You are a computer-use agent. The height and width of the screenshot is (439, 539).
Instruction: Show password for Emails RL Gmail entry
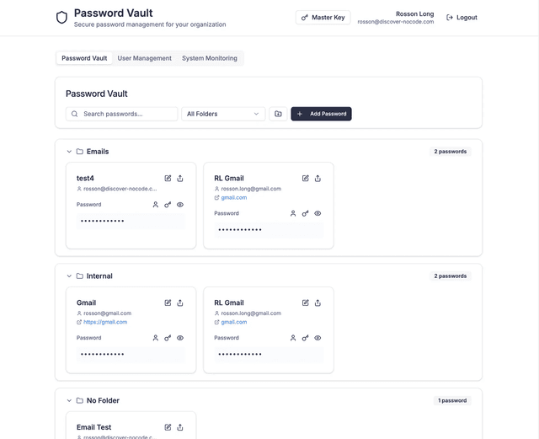318,213
